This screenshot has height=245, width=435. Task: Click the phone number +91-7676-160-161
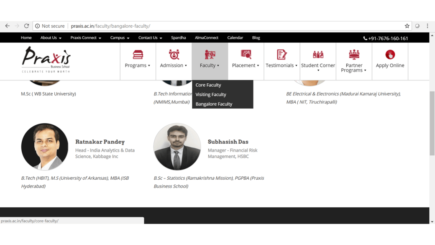(386, 39)
